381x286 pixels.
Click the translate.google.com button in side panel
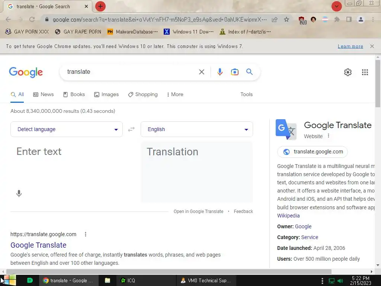pyautogui.click(x=313, y=152)
